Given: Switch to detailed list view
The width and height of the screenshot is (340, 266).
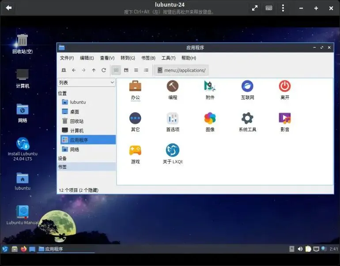Looking at the screenshot, I should pyautogui.click(x=146, y=70).
